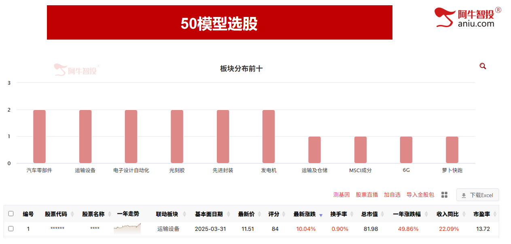Click the 81.98 market cap cell
Image resolution: width=511 pixels, height=244 pixels.
(371, 229)
